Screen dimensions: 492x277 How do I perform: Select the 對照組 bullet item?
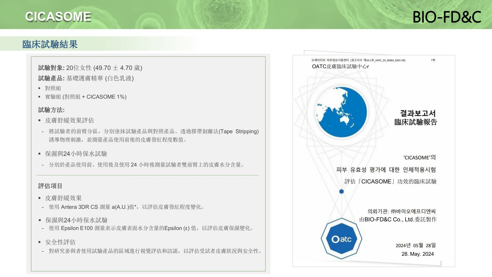click(53, 88)
